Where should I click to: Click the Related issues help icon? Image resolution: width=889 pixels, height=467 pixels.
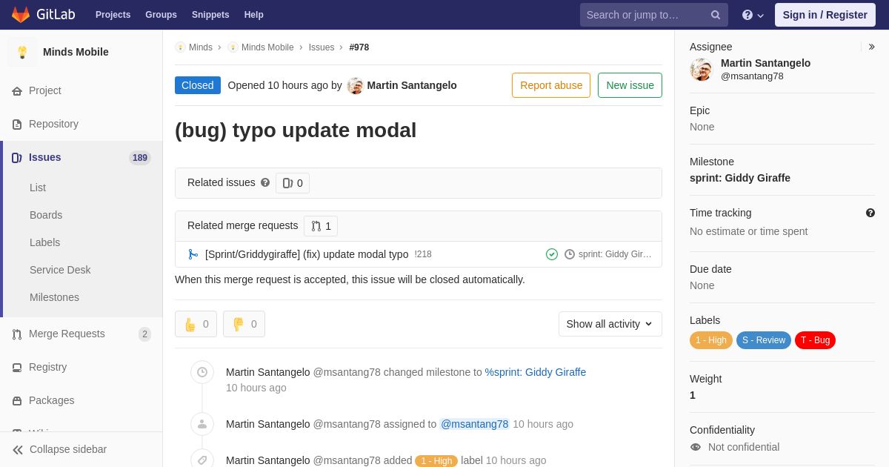pos(265,182)
